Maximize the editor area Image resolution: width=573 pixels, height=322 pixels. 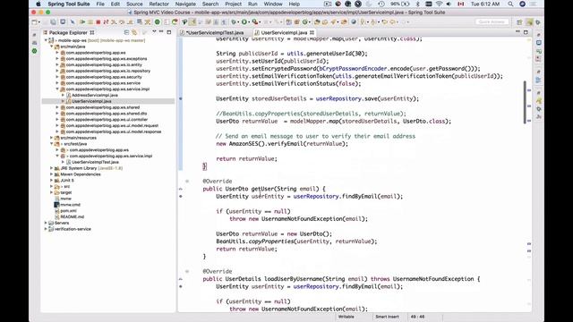526,32
